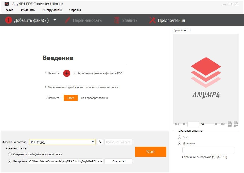Open the Инструменты menu

[52, 10]
